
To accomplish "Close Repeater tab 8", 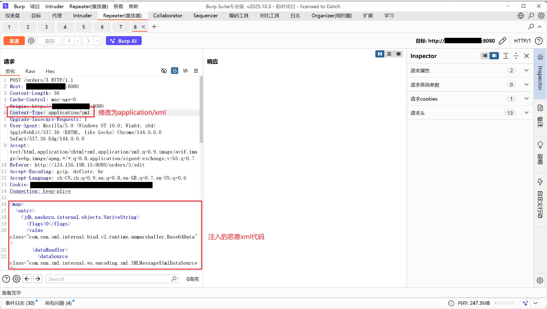I will pos(143,27).
